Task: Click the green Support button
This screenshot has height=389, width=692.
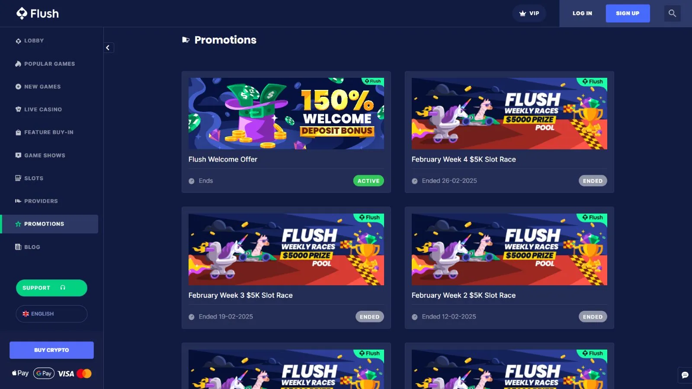Action: pyautogui.click(x=51, y=288)
